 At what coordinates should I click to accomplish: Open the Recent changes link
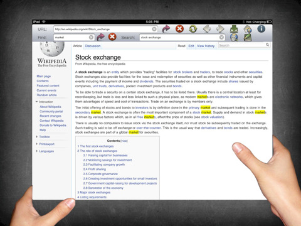50,116
